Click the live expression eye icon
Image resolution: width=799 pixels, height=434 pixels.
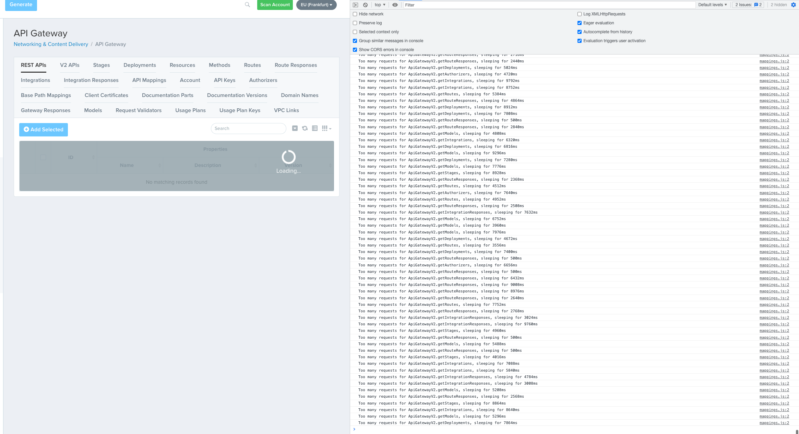(x=395, y=5)
